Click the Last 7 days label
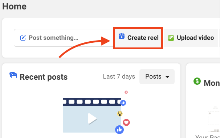The image size is (220, 138). [119, 76]
